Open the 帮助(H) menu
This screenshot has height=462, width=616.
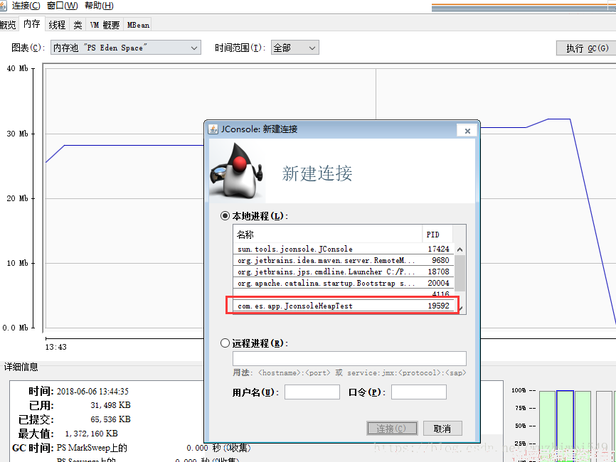[x=99, y=6]
